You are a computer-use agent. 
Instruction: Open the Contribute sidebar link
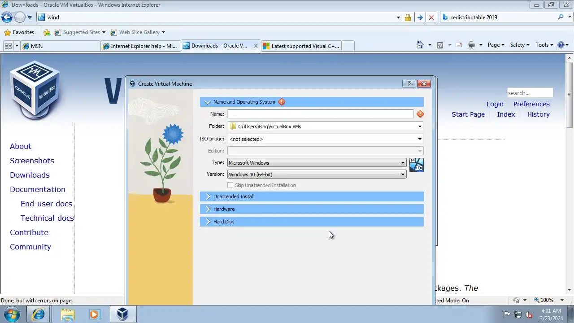(x=29, y=232)
